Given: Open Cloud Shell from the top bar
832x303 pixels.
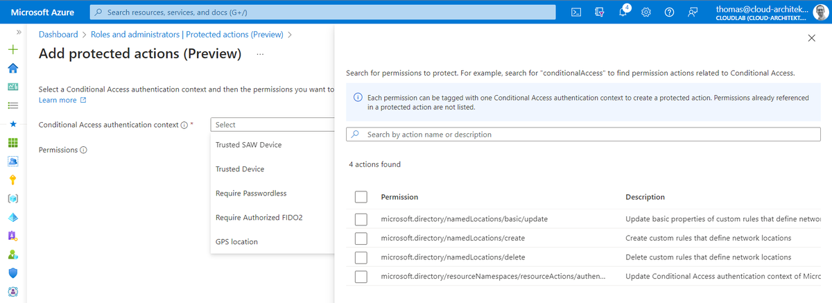Looking at the screenshot, I should 576,12.
